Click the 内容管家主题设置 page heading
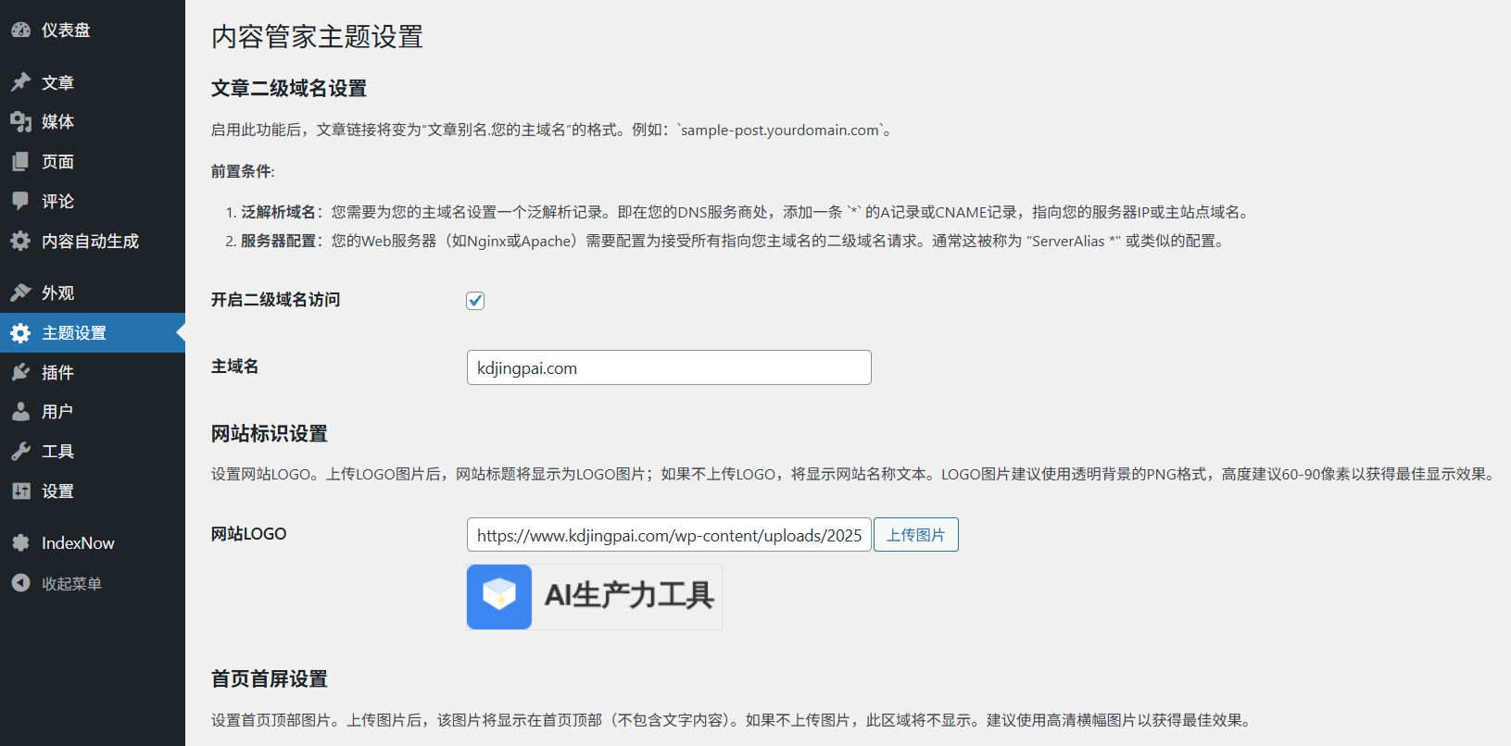 pos(317,37)
